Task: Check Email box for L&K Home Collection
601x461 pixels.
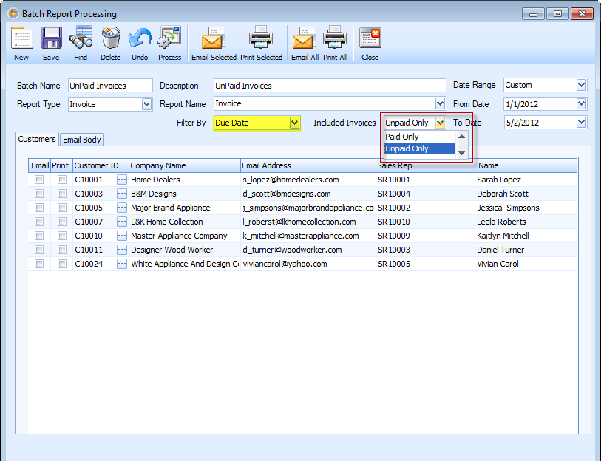Action: 39,222
